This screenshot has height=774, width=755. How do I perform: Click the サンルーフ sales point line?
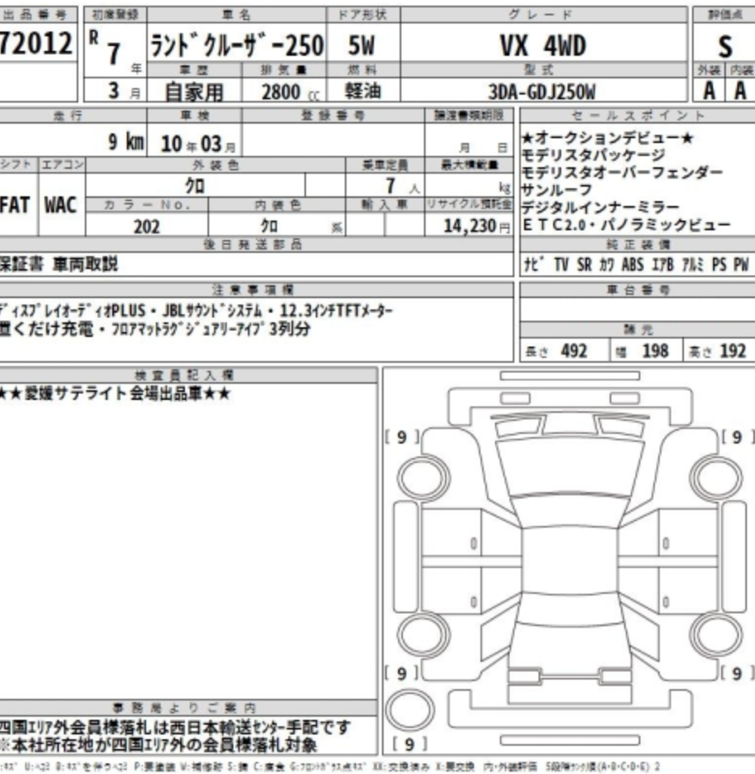pos(545,190)
